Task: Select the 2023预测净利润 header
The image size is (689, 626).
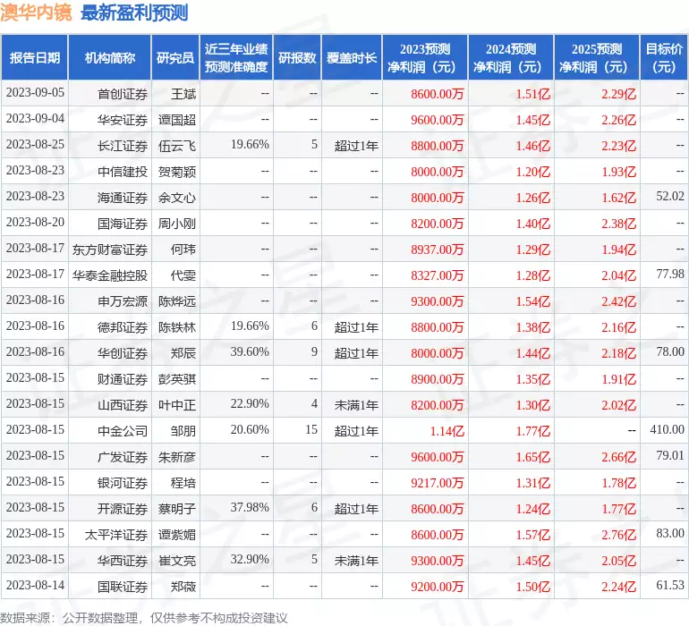Action: 425,58
